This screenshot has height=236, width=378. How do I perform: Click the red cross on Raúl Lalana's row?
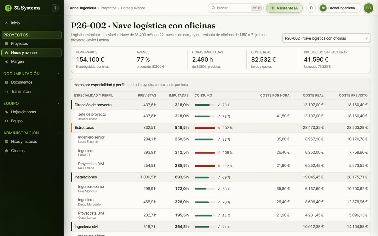click(219, 166)
